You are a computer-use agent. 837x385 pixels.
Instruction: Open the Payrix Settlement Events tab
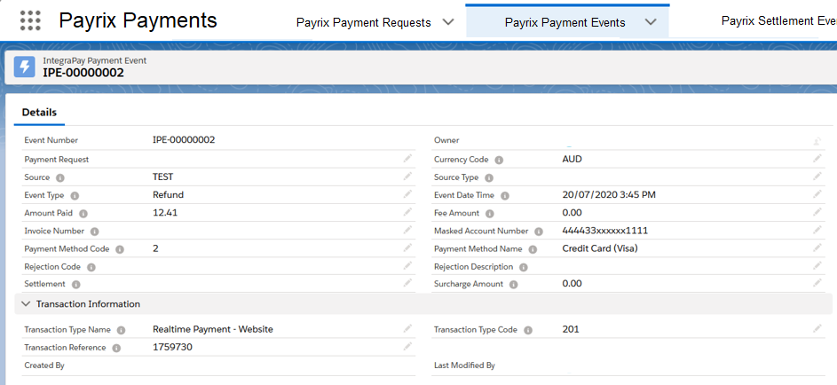[778, 20]
